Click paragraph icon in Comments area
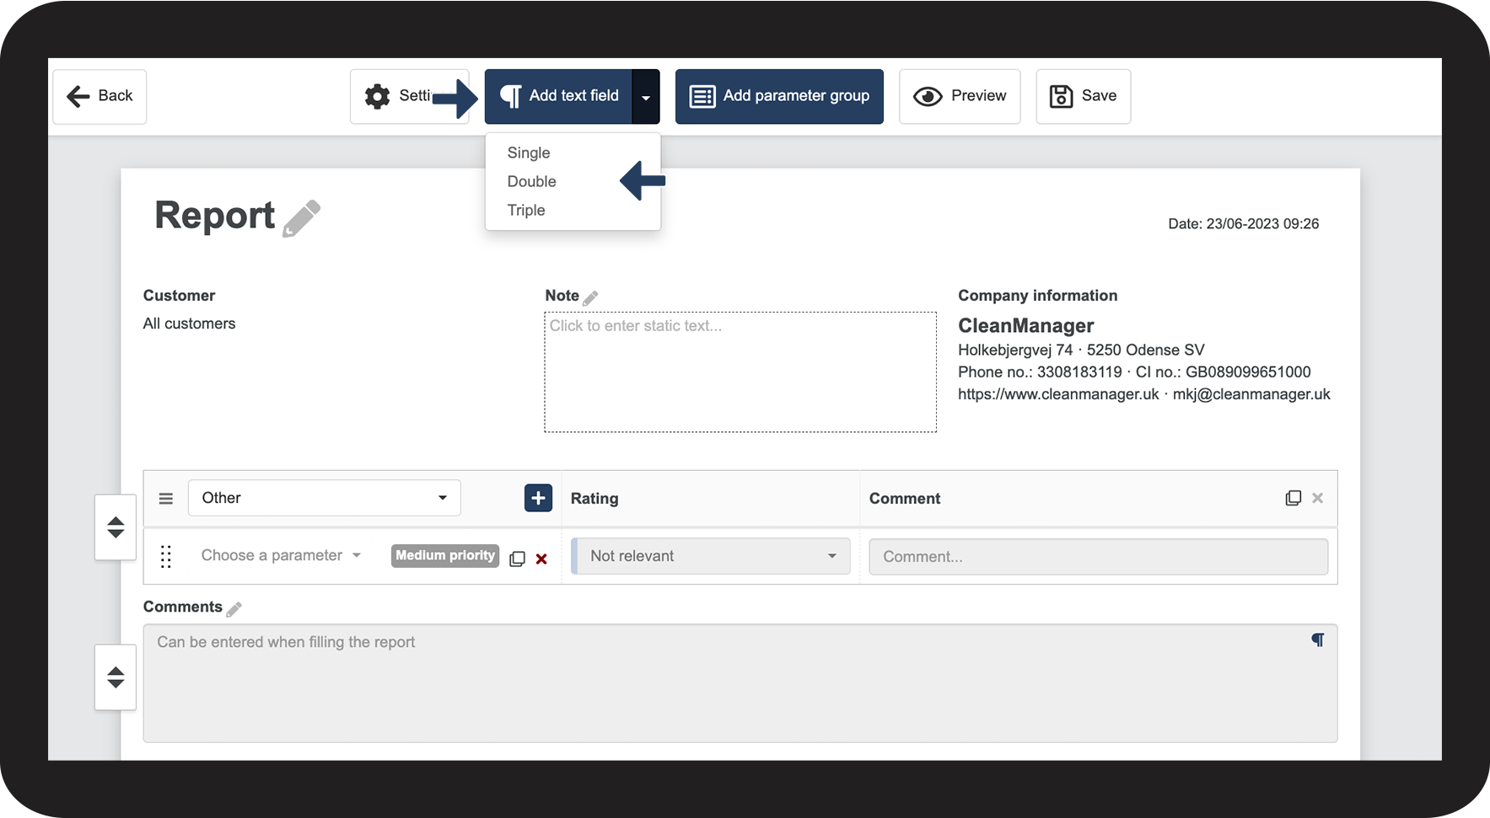The height and width of the screenshot is (818, 1490). coord(1318,640)
